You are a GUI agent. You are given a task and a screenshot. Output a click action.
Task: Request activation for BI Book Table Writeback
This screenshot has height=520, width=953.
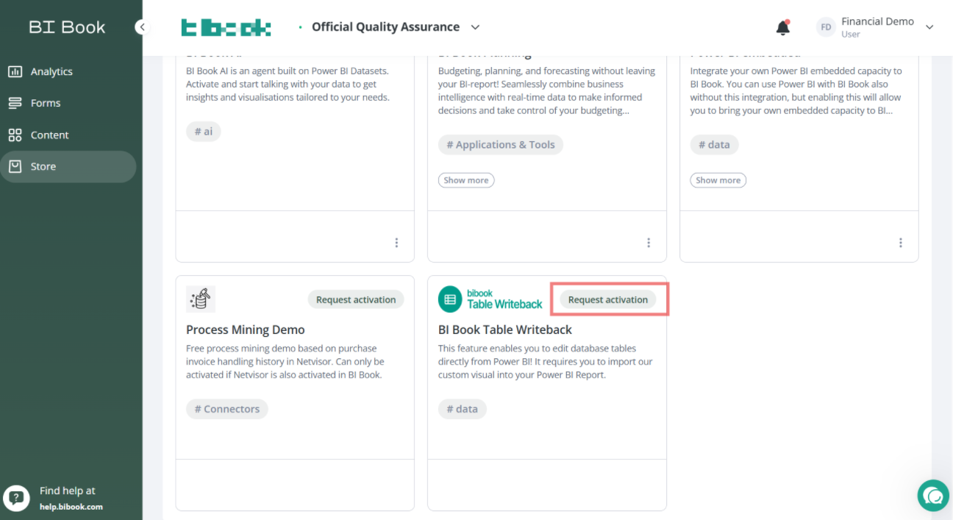tap(608, 299)
